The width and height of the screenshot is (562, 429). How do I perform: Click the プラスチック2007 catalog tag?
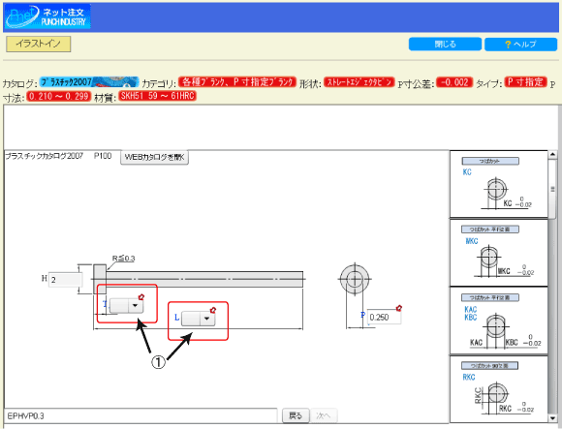pyautogui.click(x=89, y=82)
